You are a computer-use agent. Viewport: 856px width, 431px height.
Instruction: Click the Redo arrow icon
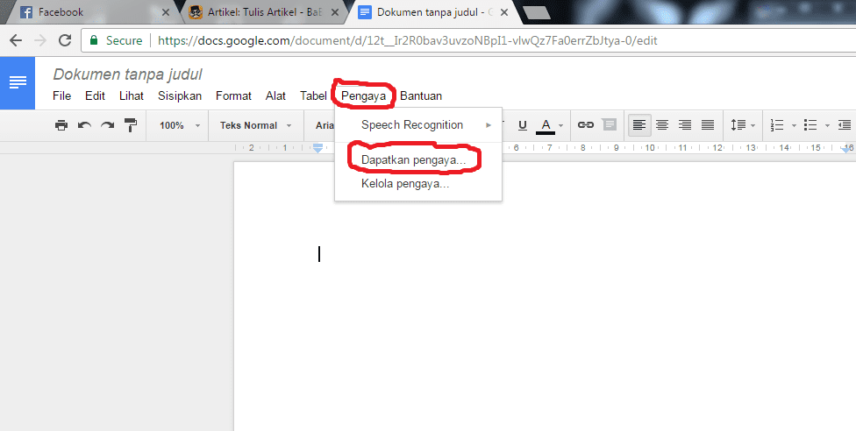(108, 125)
